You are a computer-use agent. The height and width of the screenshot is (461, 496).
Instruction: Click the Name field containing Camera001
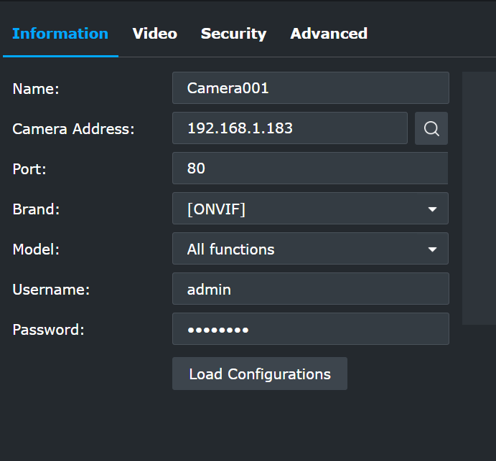[310, 88]
